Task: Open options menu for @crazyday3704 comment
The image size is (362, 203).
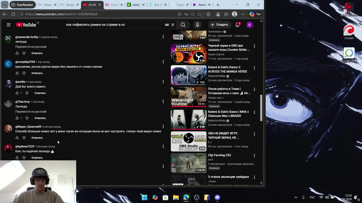Action: [163, 62]
